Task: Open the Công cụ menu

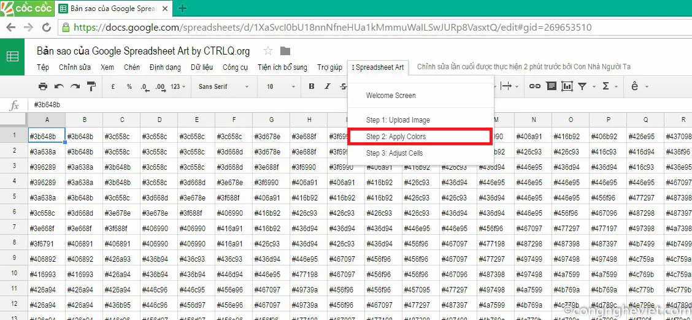Action: [x=235, y=67]
